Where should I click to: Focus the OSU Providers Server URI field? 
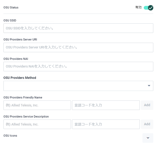[78, 47]
